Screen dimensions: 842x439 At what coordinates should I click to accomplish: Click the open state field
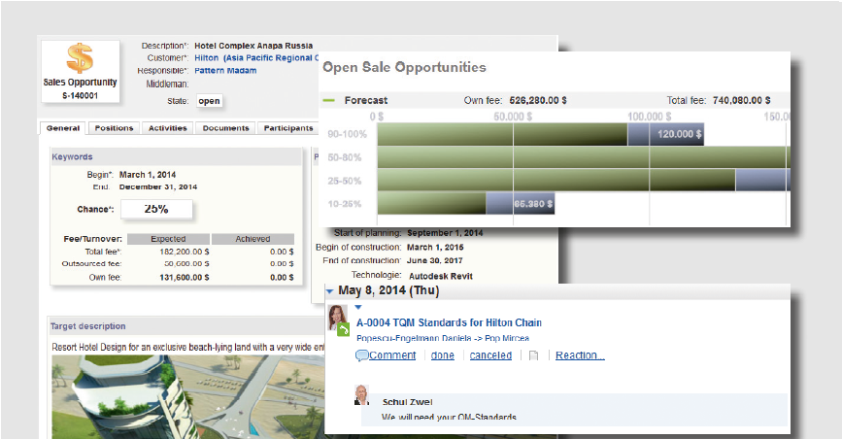tap(209, 101)
